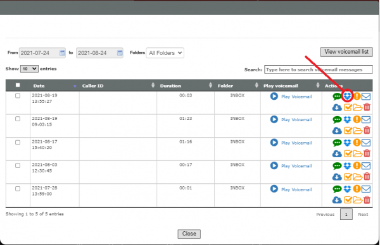Click the envelope icon for voicemail 2021-08-19 09:03:15
Image resolution: width=380 pixels, height=245 pixels.
tap(366, 119)
